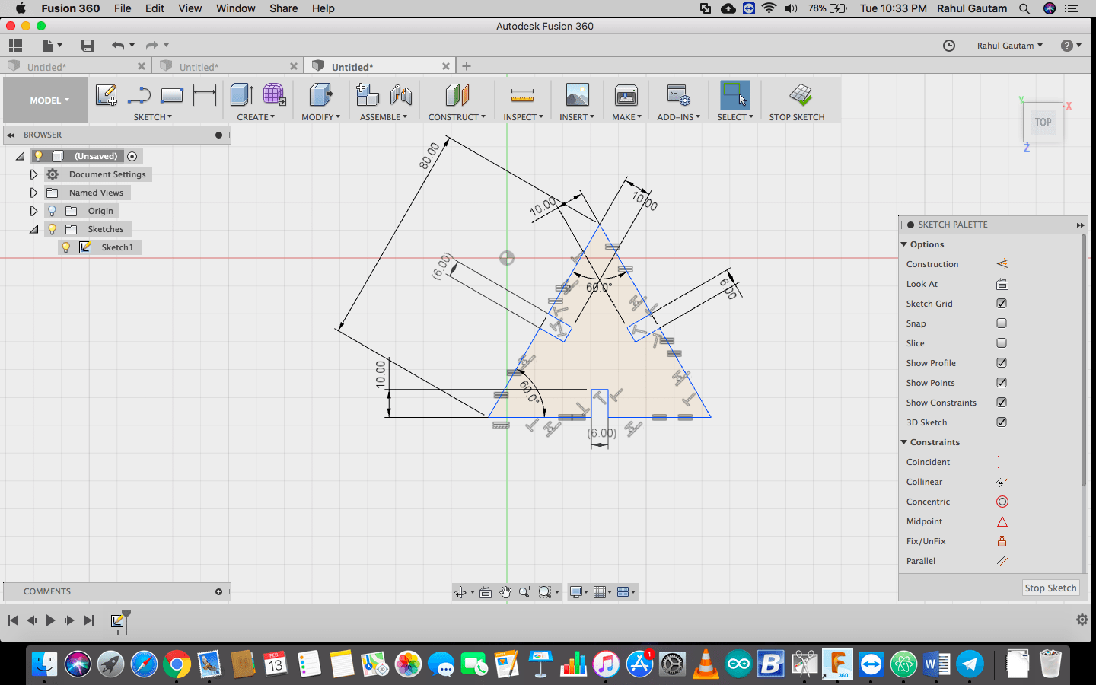Activate the Sketch Dimension tool
1096x685 pixels.
pyautogui.click(x=205, y=95)
